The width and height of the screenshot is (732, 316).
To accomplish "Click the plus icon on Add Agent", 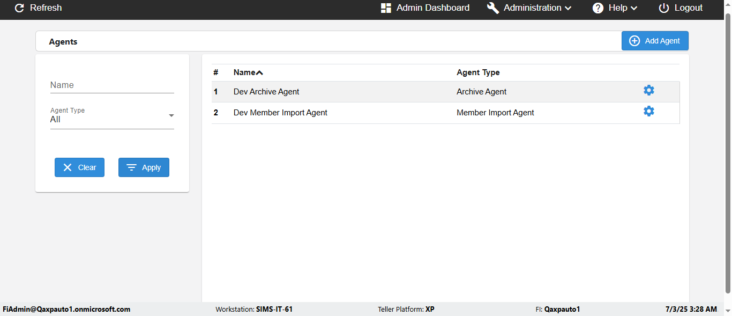I will pyautogui.click(x=634, y=41).
